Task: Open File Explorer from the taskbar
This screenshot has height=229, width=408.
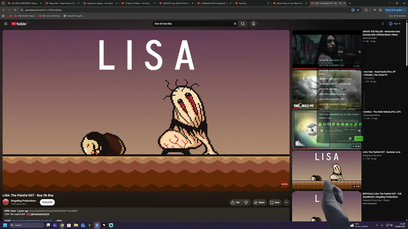Action: tap(76, 225)
